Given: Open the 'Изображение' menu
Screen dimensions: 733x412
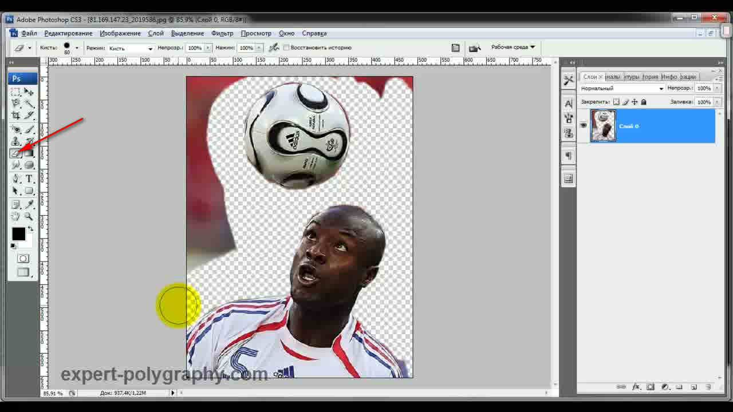Looking at the screenshot, I should tap(120, 33).
